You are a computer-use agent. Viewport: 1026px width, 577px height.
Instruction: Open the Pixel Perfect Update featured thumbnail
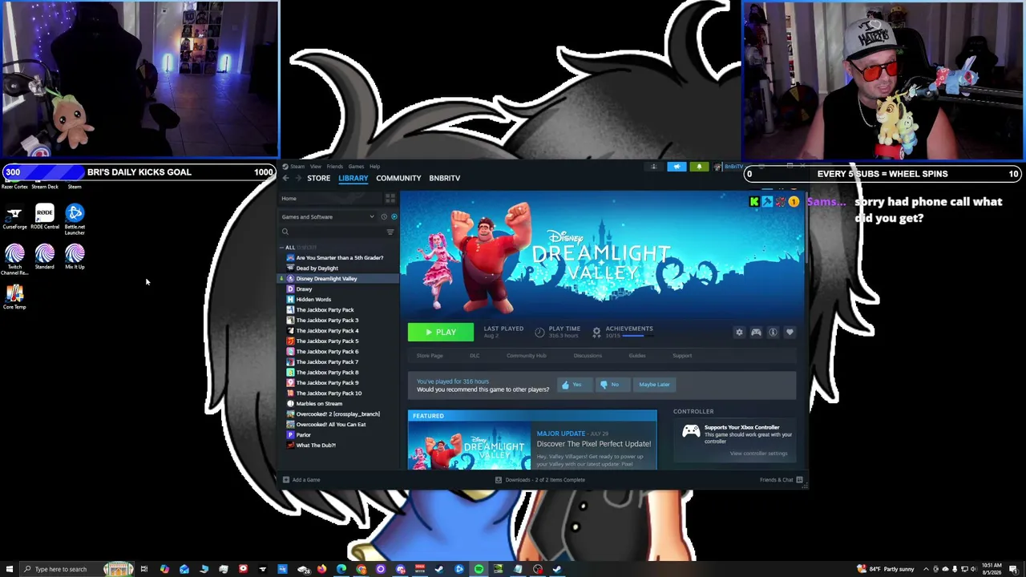[469, 446]
